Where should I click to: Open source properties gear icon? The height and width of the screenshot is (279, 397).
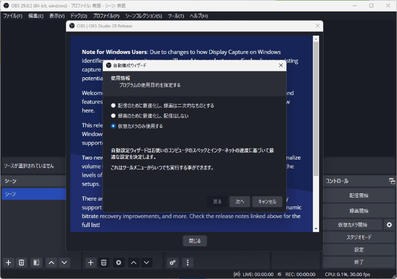coord(119,263)
